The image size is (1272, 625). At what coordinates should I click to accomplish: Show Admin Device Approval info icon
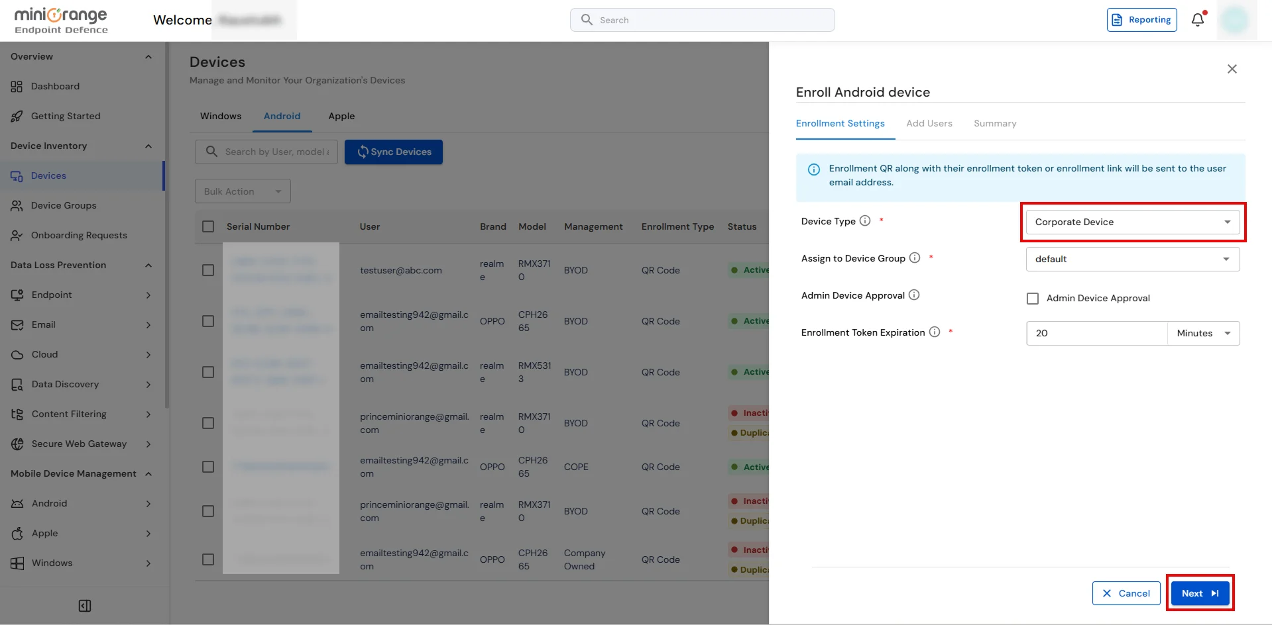914,295
